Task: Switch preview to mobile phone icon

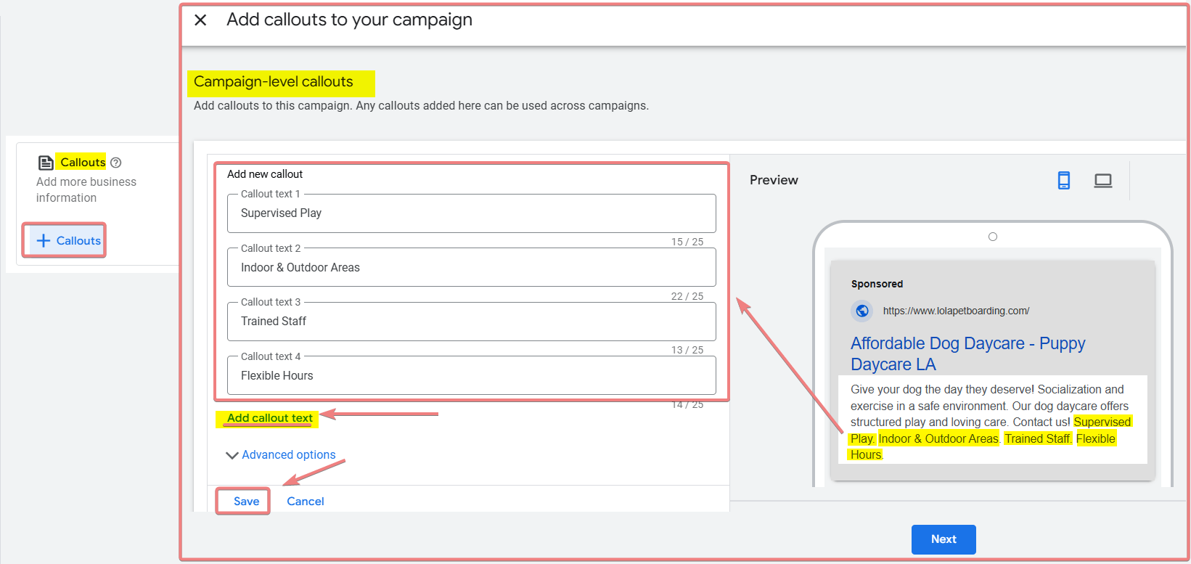Action: (1063, 180)
